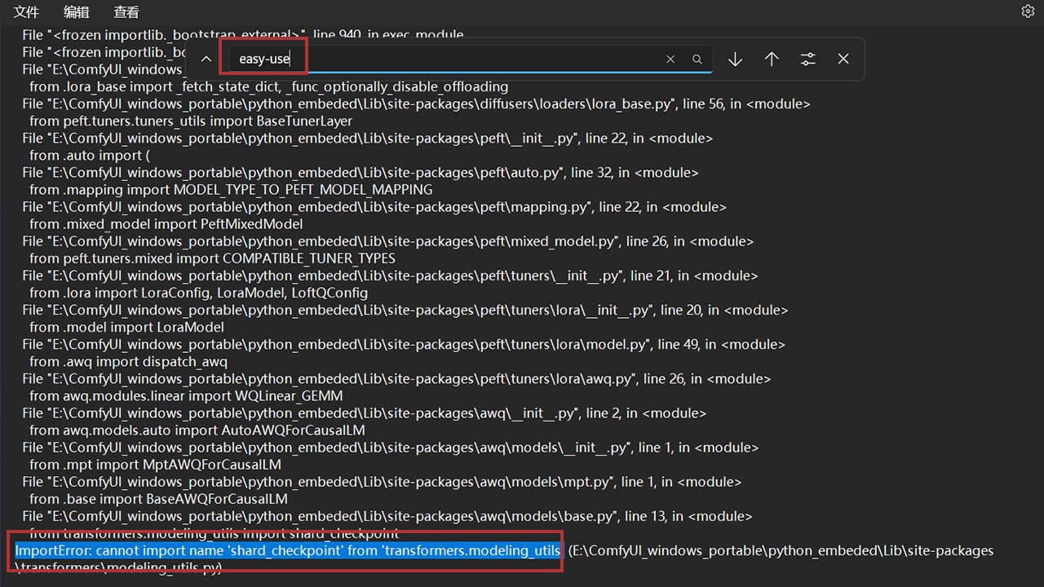The width and height of the screenshot is (1044, 587).
Task: Click line 'from awq.models.auto import AutoAWQForCausalLM'
Action: pos(197,430)
